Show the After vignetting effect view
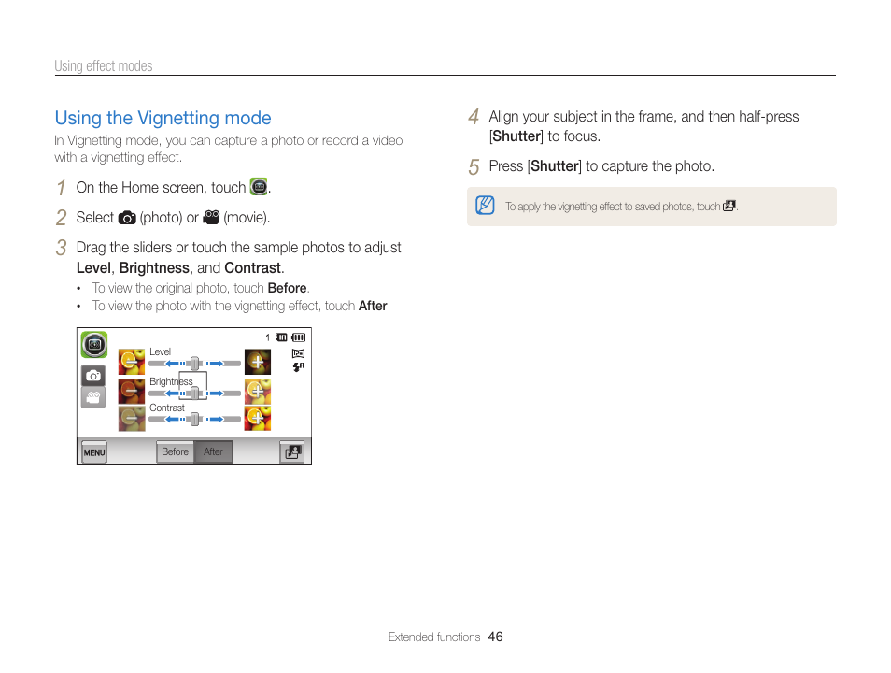Viewport: 891px width, 673px height. (213, 451)
